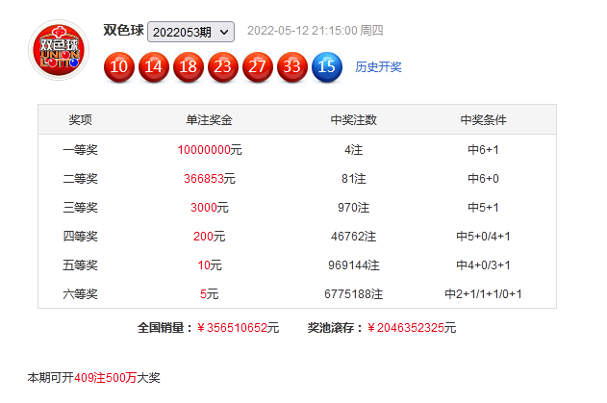Click the 81注 winners count

pos(353,179)
